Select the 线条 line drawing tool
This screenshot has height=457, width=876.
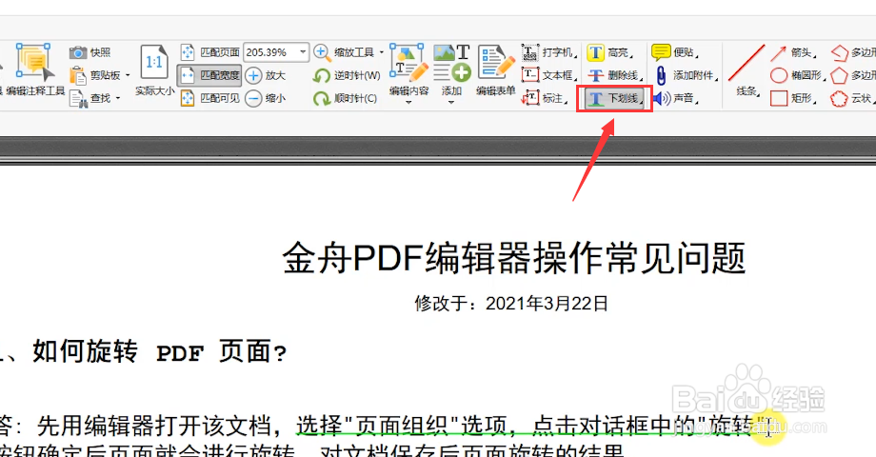pyautogui.click(x=747, y=70)
